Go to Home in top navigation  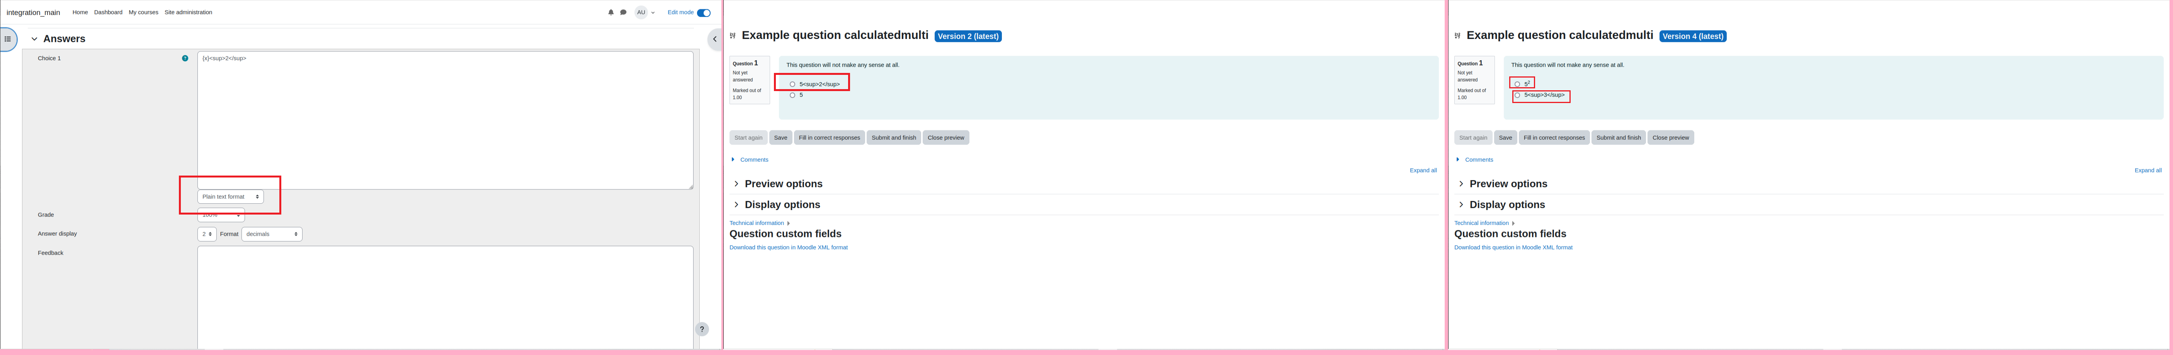tap(80, 13)
